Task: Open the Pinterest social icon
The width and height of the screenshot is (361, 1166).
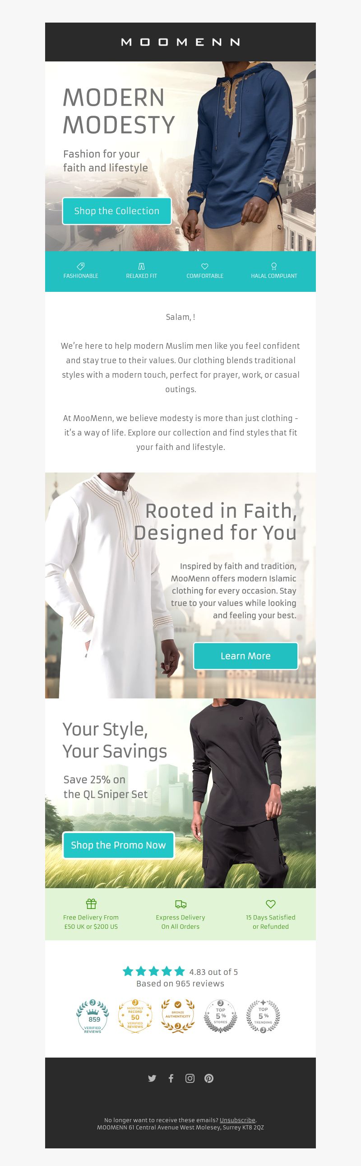Action: (x=209, y=1078)
